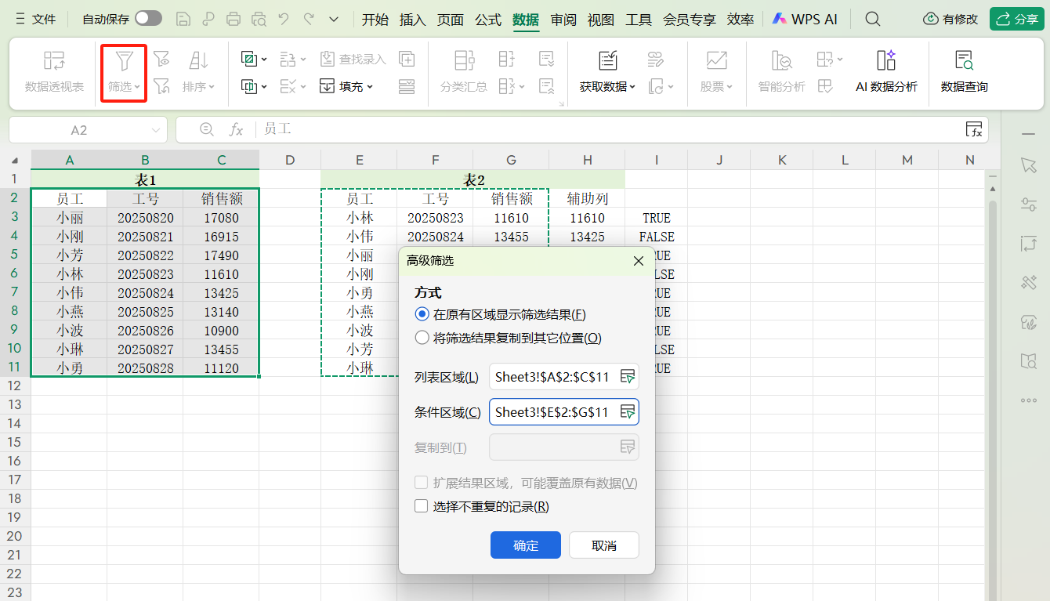The height and width of the screenshot is (601, 1050).
Task: Click the more options dots in right sidebar
Action: click(1029, 400)
